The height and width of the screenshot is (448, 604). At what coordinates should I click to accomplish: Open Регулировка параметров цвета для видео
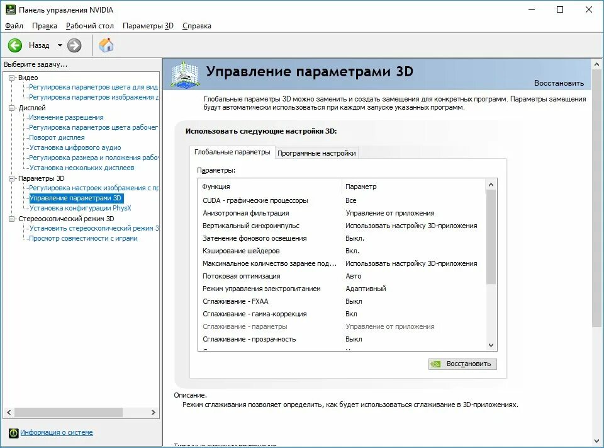pos(94,87)
